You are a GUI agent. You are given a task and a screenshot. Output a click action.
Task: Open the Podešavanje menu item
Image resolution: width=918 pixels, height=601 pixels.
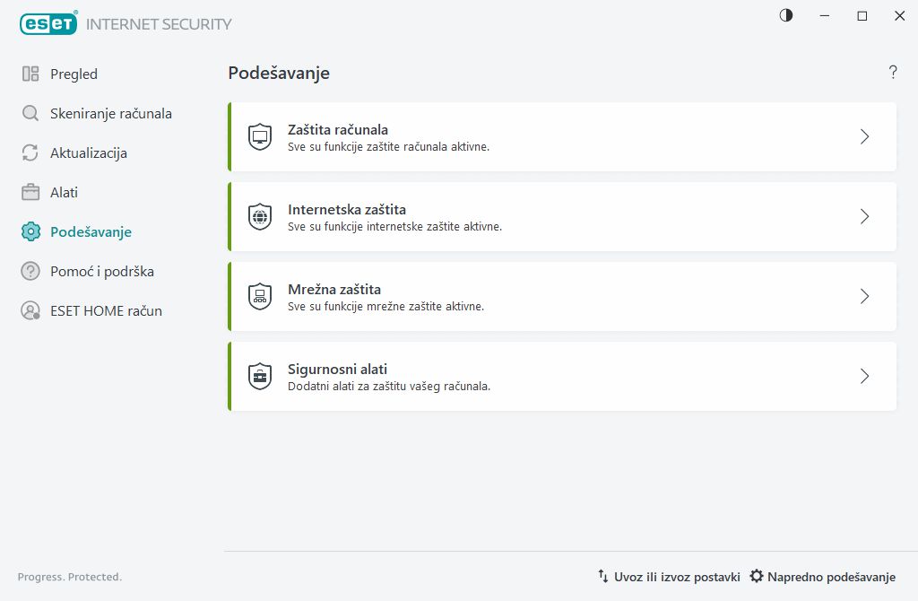(91, 232)
